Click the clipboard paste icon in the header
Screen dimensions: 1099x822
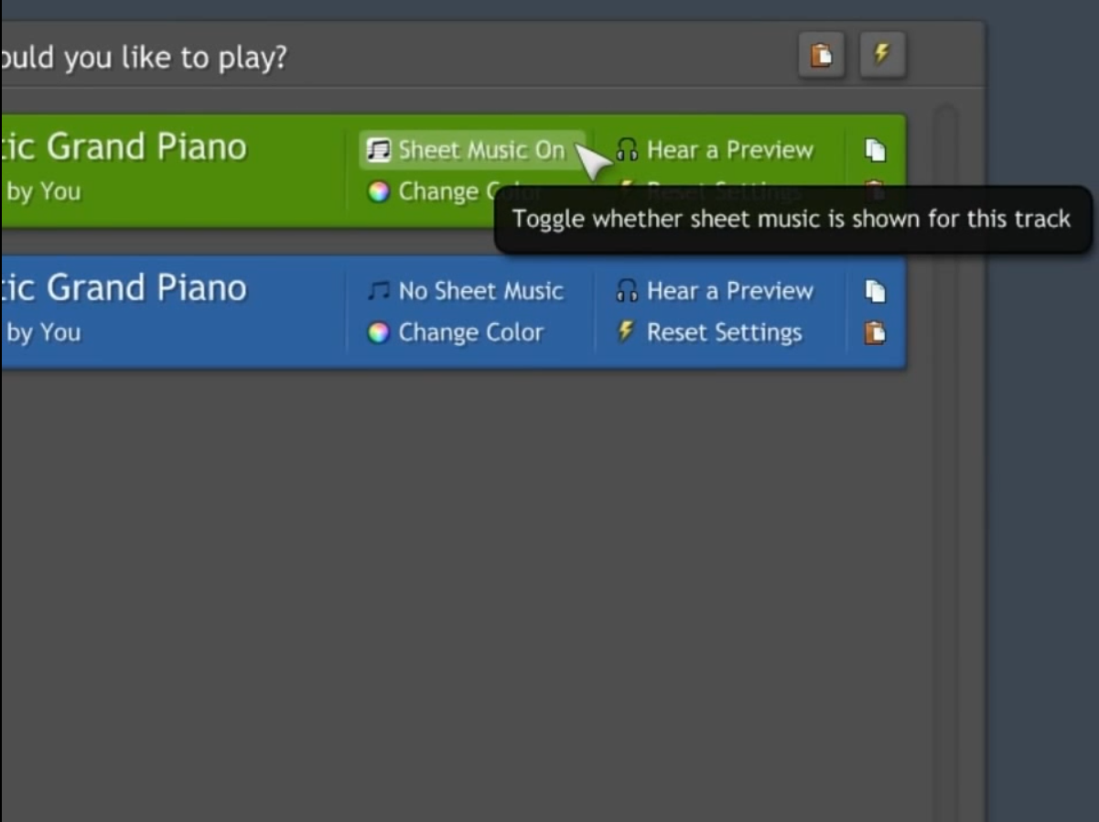(x=821, y=55)
